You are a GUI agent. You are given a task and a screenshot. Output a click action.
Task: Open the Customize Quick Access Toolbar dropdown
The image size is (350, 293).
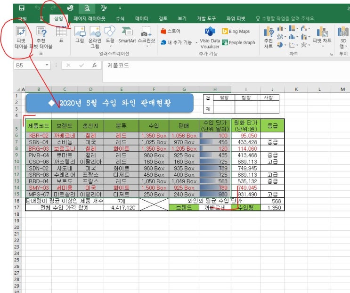pyautogui.click(x=120, y=8)
